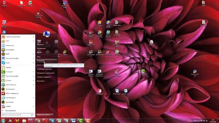The height and width of the screenshot is (123, 219).
Task: Launch uTorrent from the Start menu
Action: coord(18,81)
